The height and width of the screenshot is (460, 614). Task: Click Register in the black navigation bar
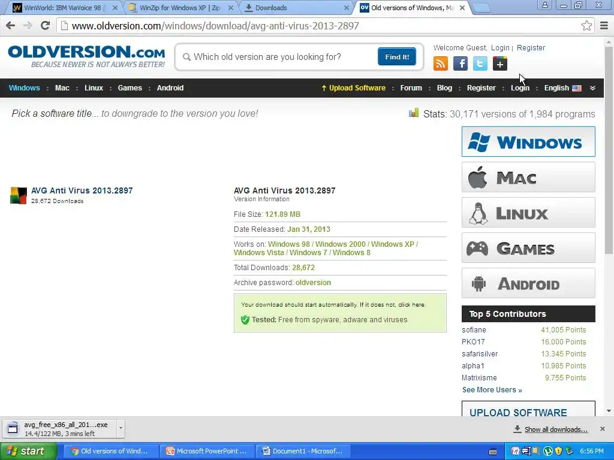point(481,88)
